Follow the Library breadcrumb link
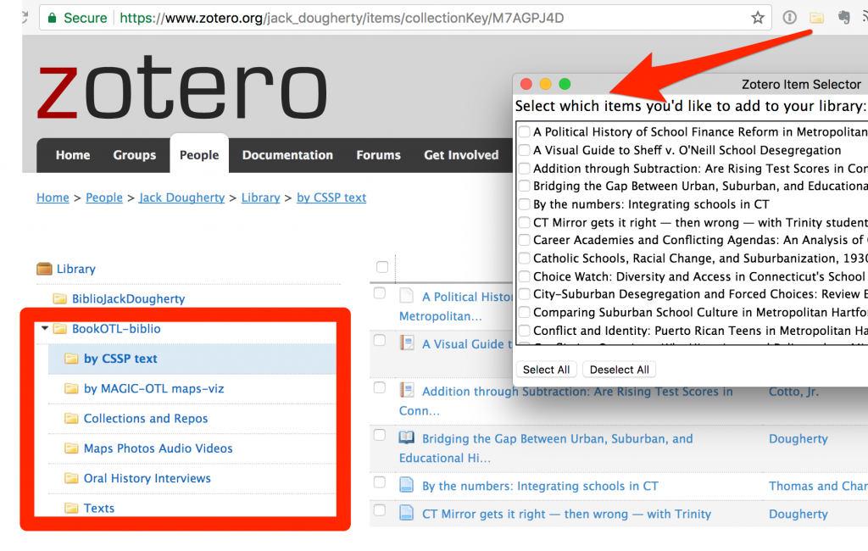The image size is (868, 551). (x=261, y=198)
